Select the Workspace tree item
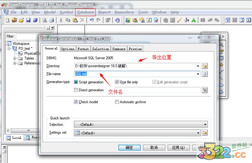The height and width of the screenshot is (163, 252). pyautogui.click(x=21, y=43)
